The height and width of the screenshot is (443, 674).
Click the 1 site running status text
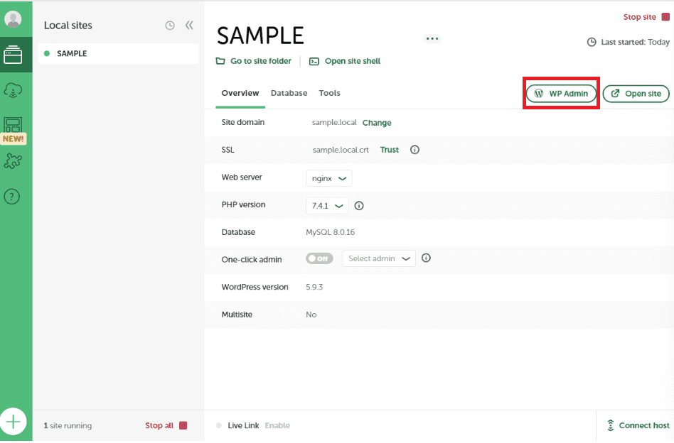(x=68, y=425)
